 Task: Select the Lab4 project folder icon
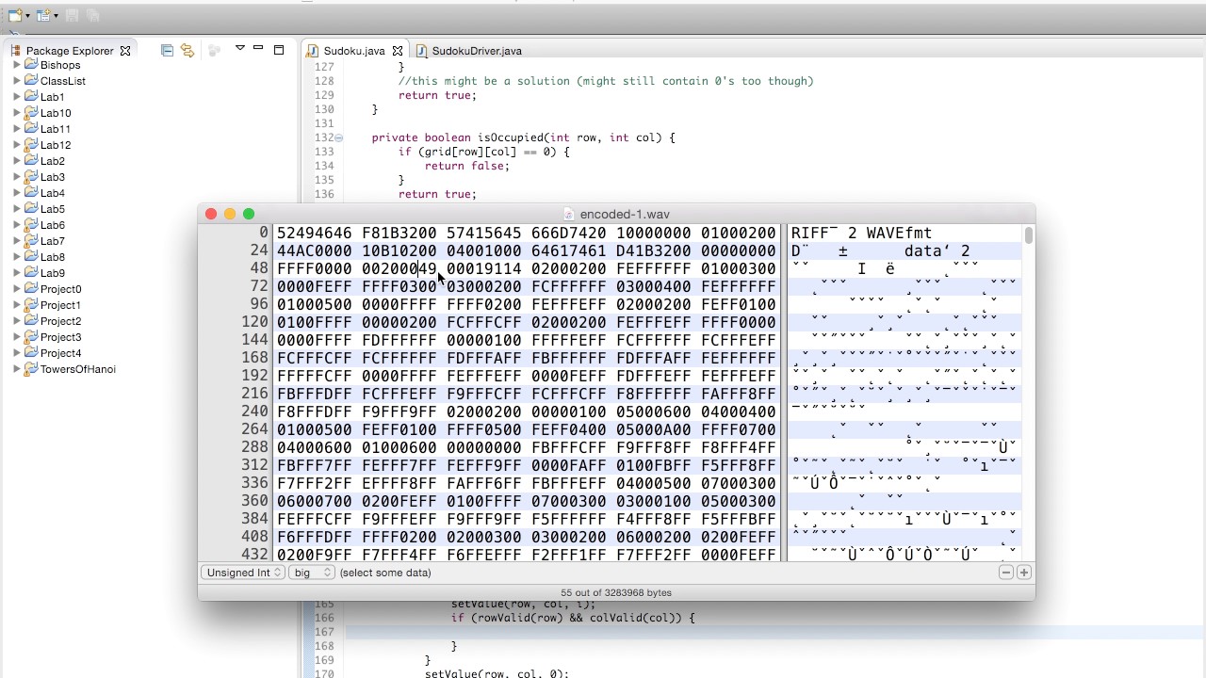(x=31, y=192)
